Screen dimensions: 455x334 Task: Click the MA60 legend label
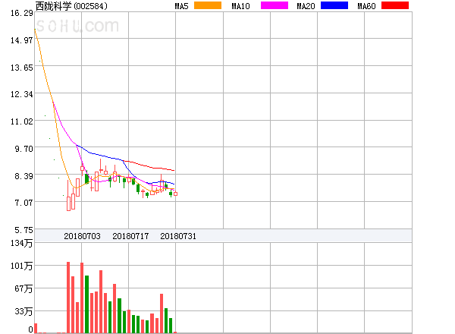point(366,6)
